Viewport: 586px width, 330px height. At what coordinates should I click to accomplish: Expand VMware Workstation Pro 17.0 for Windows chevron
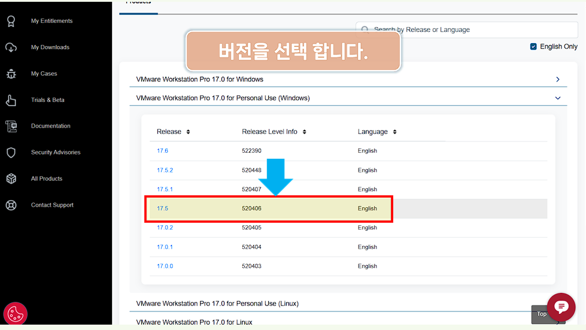[558, 79]
